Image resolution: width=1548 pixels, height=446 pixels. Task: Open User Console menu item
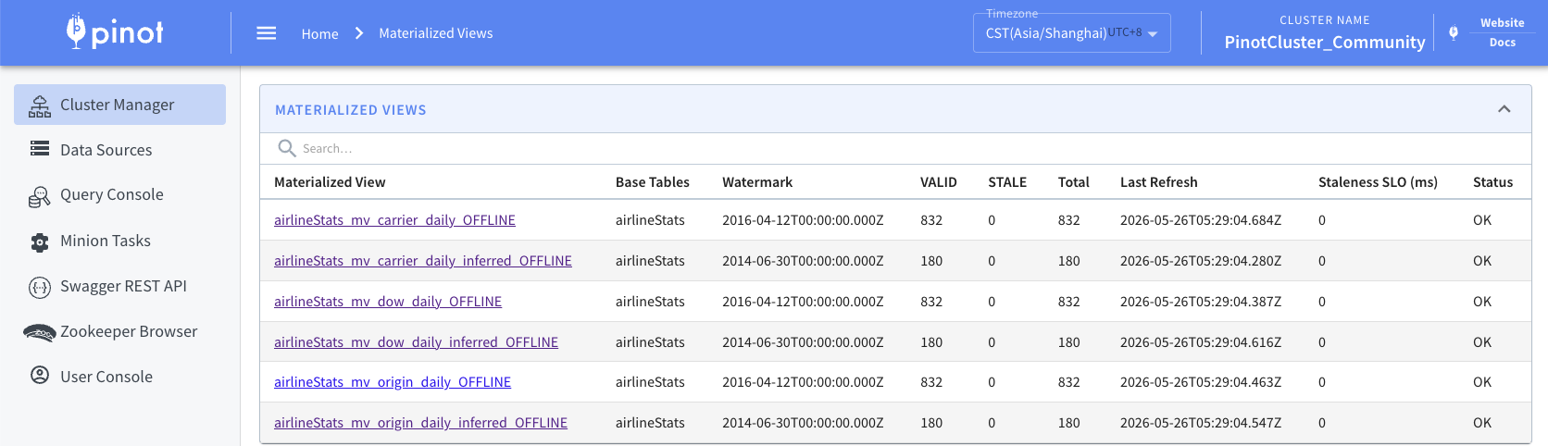(x=119, y=377)
